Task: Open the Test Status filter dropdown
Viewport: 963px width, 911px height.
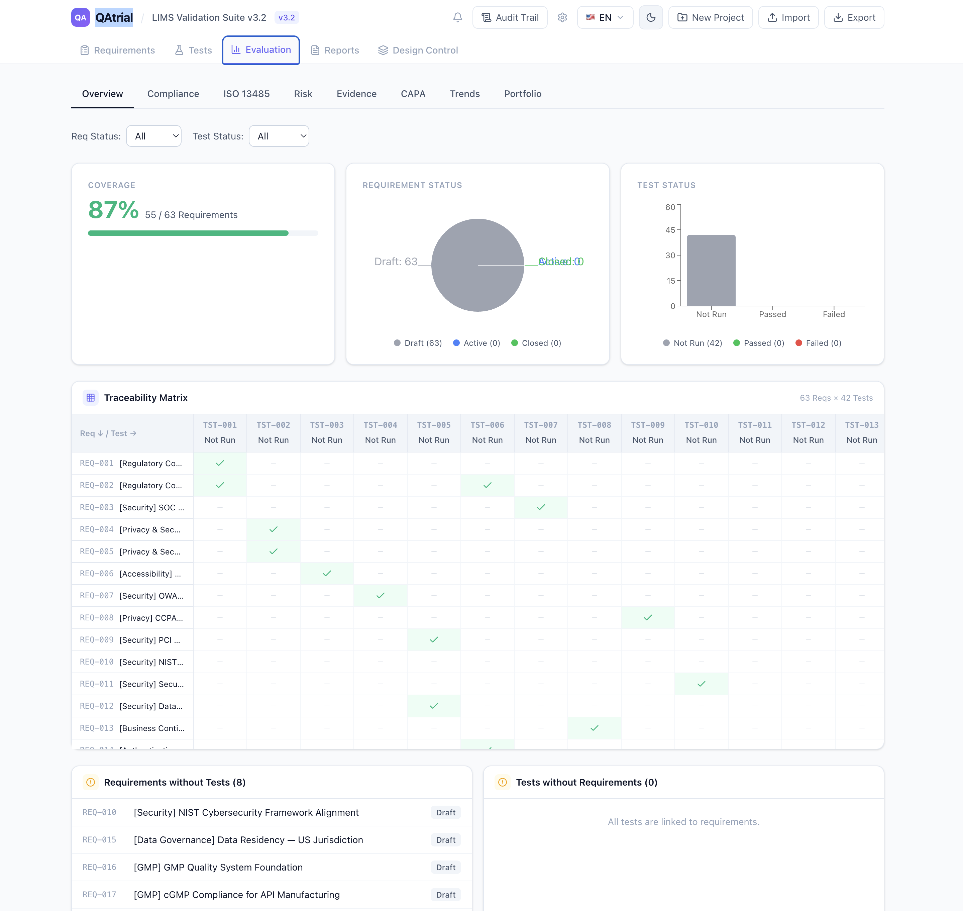Action: (x=279, y=136)
